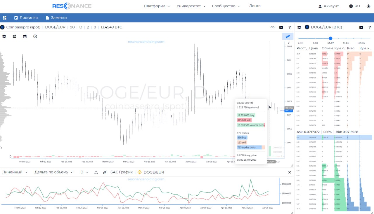Open Заметки tab
Screen dimensions: 374x214
click(x=56, y=18)
